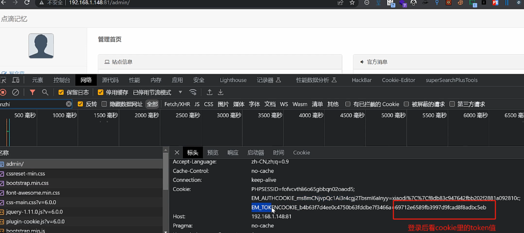Uncheck the 停用缓存 checkbox
The height and width of the screenshot is (233, 524).
click(100, 92)
